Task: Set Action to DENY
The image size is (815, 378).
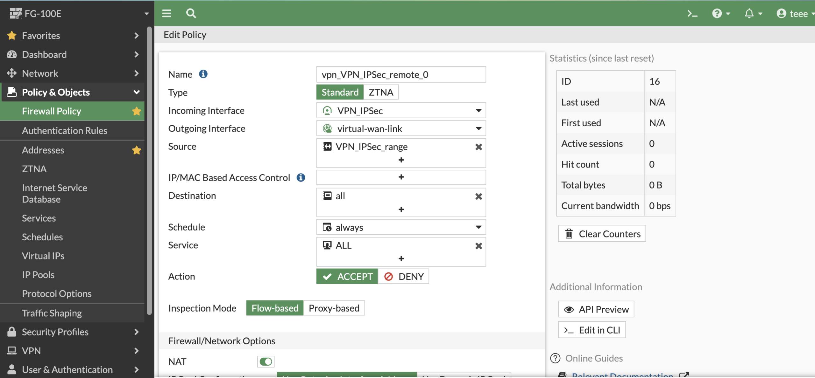Action: point(404,276)
